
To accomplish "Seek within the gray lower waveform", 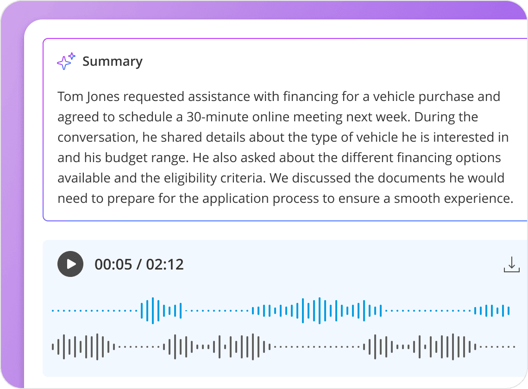I will click(x=283, y=346).
